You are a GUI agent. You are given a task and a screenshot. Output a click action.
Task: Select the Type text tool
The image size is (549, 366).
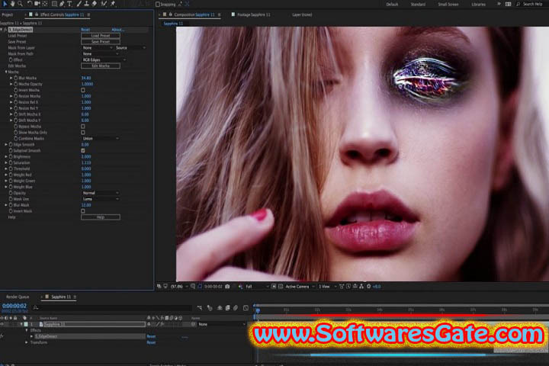[x=69, y=4]
